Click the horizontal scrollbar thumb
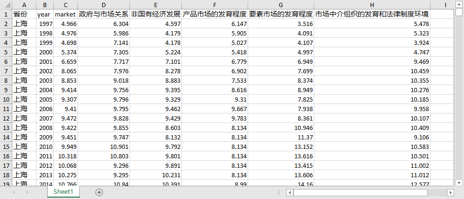This screenshot has width=464, height=199. pos(361,192)
